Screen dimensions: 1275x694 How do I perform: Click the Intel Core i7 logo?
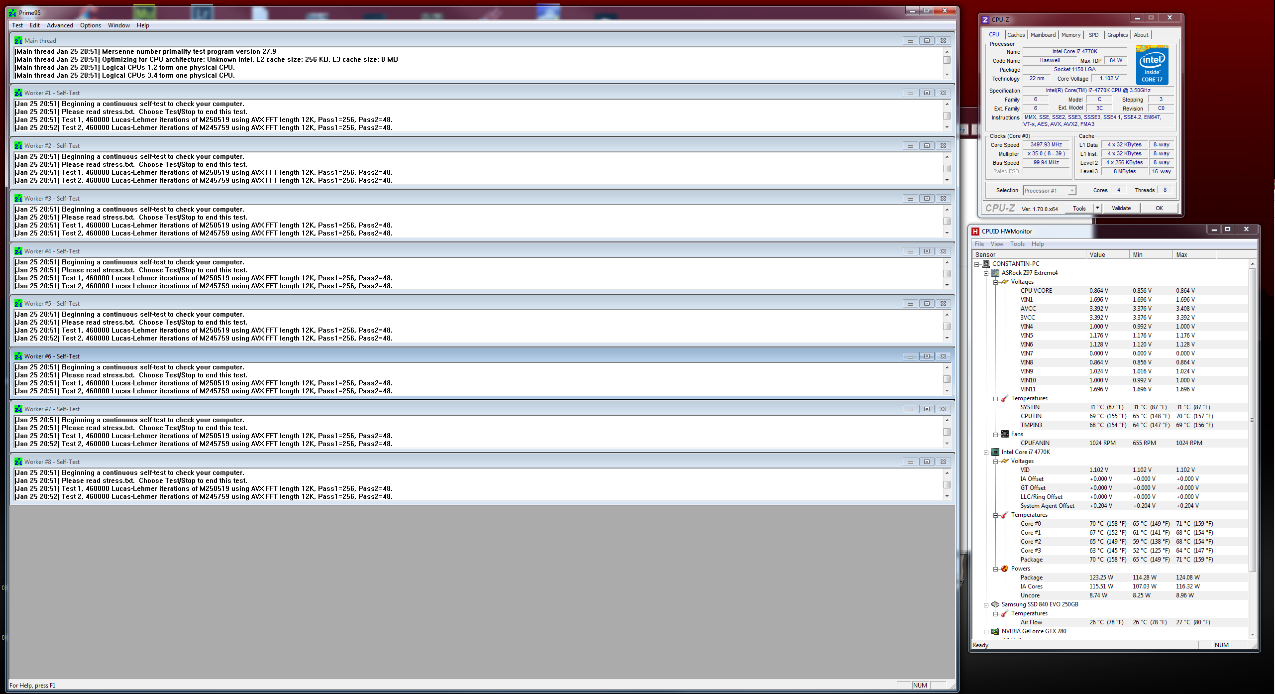point(1152,65)
